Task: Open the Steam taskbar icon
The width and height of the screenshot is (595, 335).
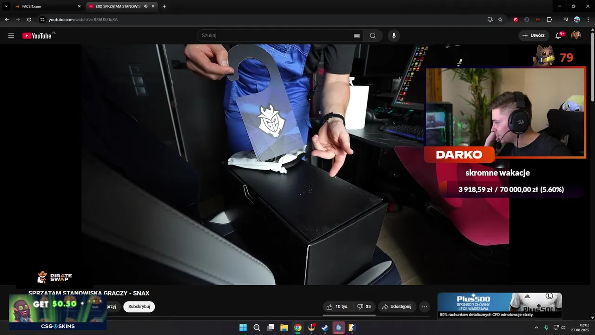Action: click(x=325, y=328)
